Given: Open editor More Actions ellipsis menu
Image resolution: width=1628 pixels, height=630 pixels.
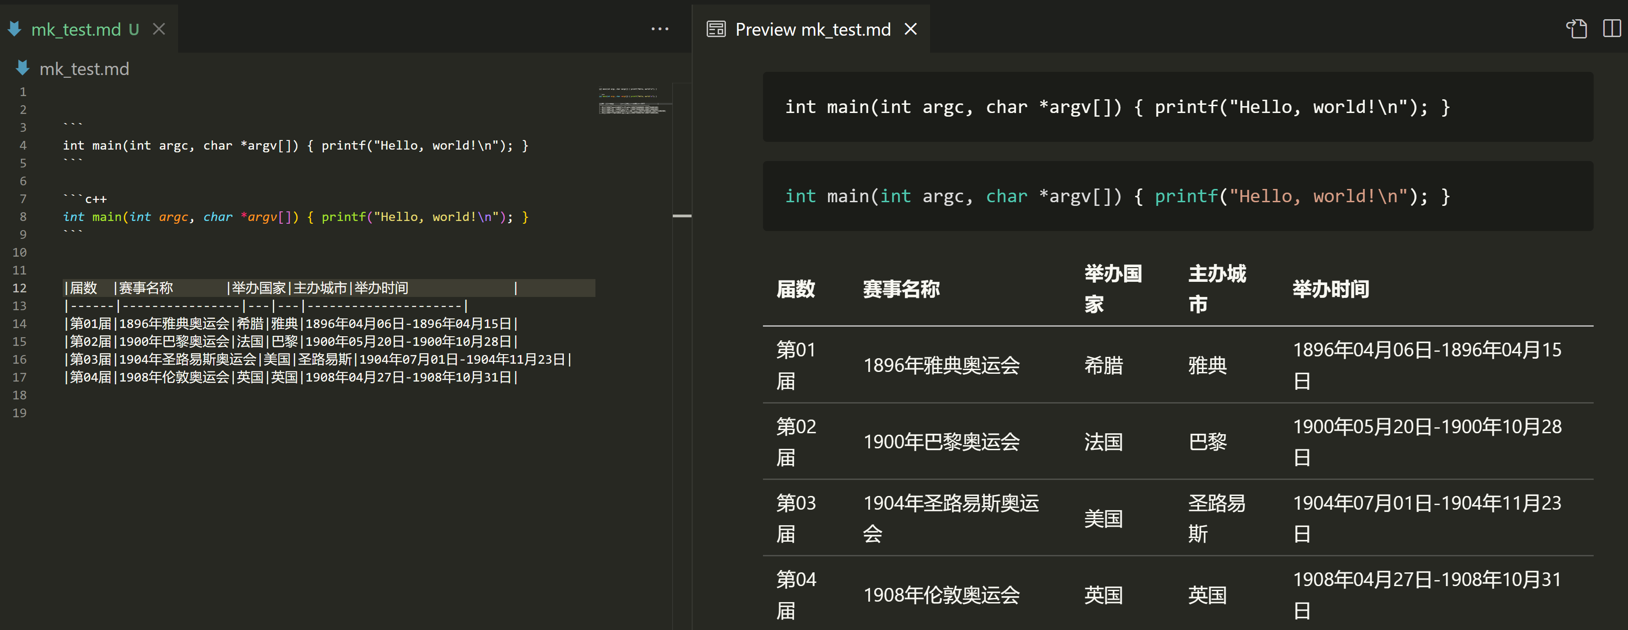Looking at the screenshot, I should coord(660,29).
